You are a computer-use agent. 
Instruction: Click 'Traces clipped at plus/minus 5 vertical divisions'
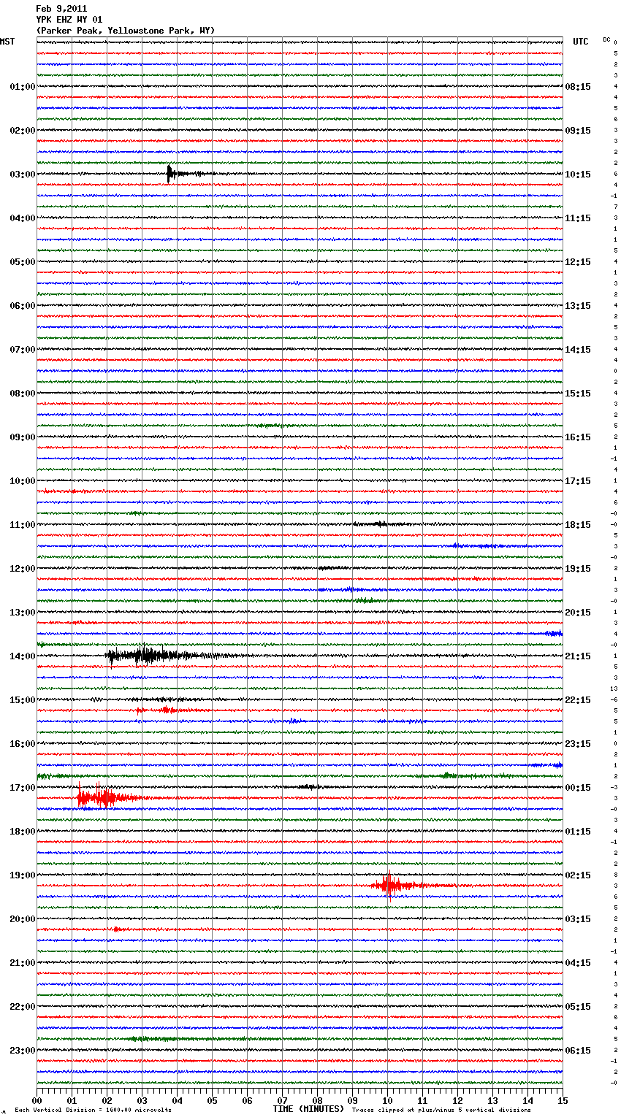coord(441,1110)
